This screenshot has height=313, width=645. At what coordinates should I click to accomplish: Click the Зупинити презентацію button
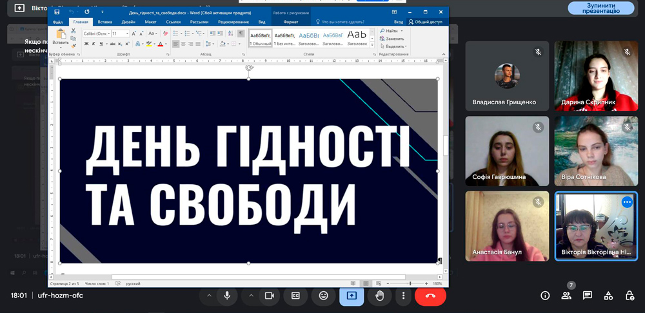[x=601, y=8]
